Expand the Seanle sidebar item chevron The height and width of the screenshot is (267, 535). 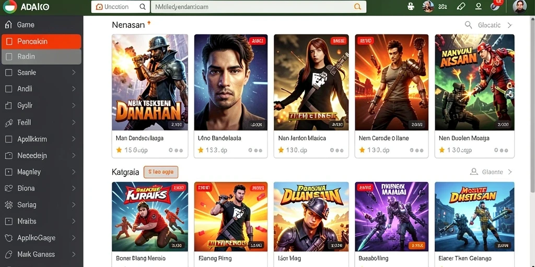coord(74,72)
